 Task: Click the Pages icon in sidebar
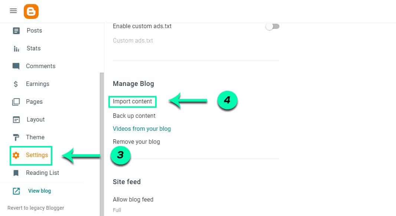[16, 102]
